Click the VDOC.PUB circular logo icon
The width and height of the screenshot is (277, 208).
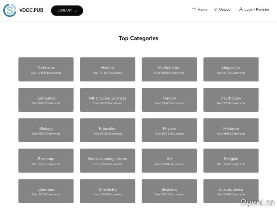pos(10,10)
